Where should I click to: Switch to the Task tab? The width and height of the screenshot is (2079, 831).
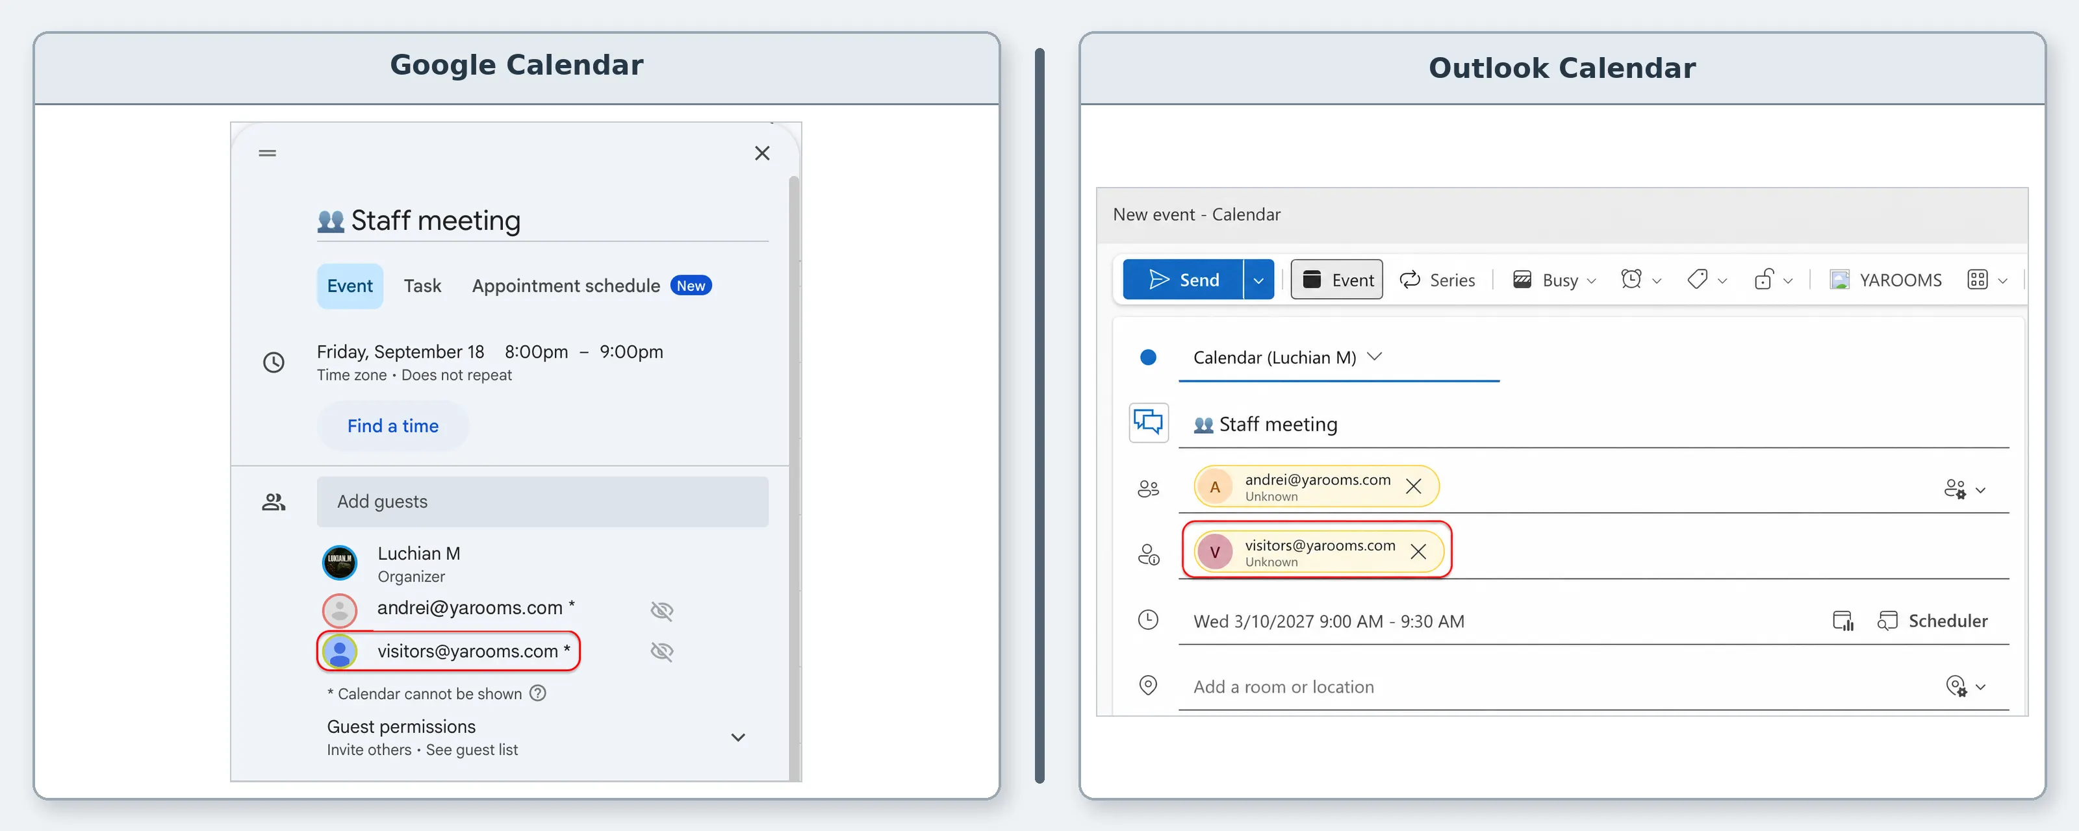(x=422, y=286)
